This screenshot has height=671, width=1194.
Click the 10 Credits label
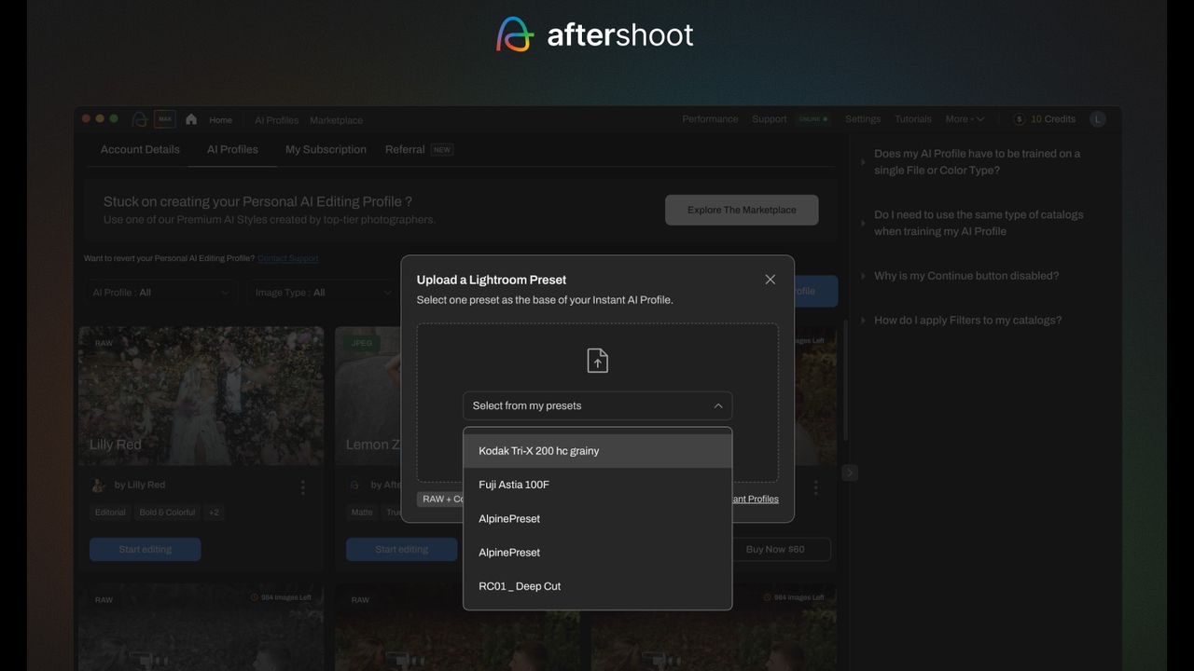pyautogui.click(x=1053, y=119)
